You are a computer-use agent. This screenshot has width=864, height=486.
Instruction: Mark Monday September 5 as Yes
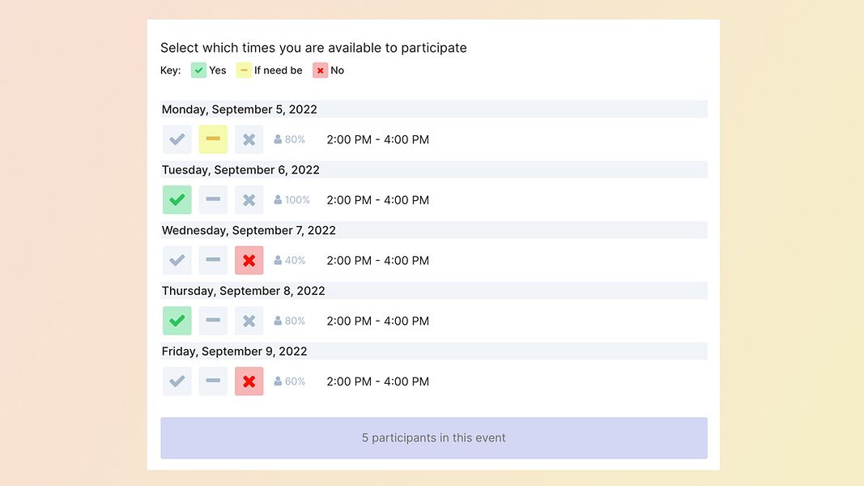(177, 139)
